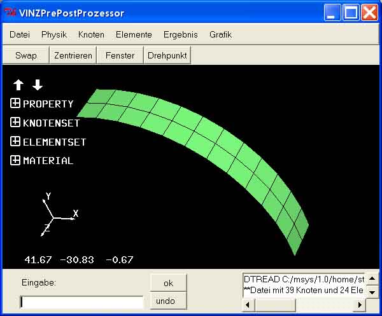Click the coordinate value -0.67
This screenshot has width=382, height=316.
tap(120, 260)
